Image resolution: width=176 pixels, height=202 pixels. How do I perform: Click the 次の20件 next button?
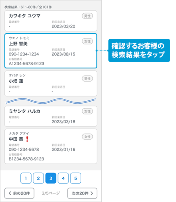[82, 193]
